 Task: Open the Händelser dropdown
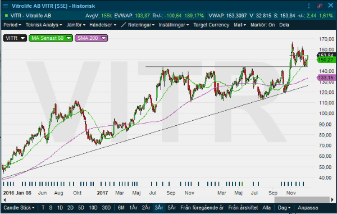click(103, 25)
